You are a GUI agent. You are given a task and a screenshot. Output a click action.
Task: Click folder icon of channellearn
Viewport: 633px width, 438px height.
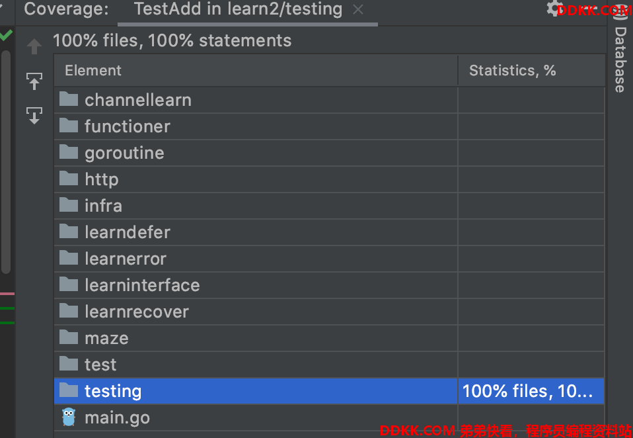point(69,100)
